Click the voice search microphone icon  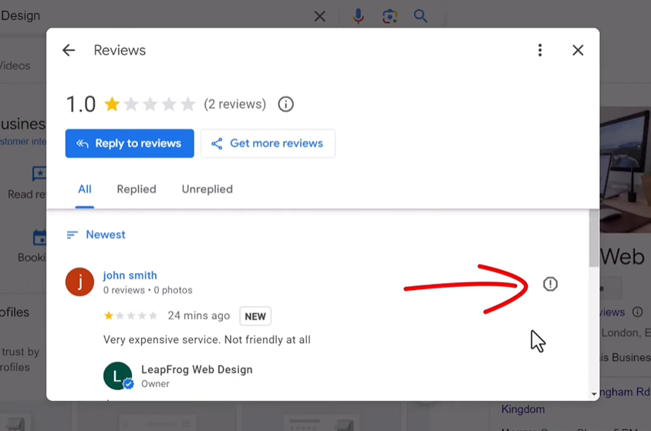coord(358,16)
